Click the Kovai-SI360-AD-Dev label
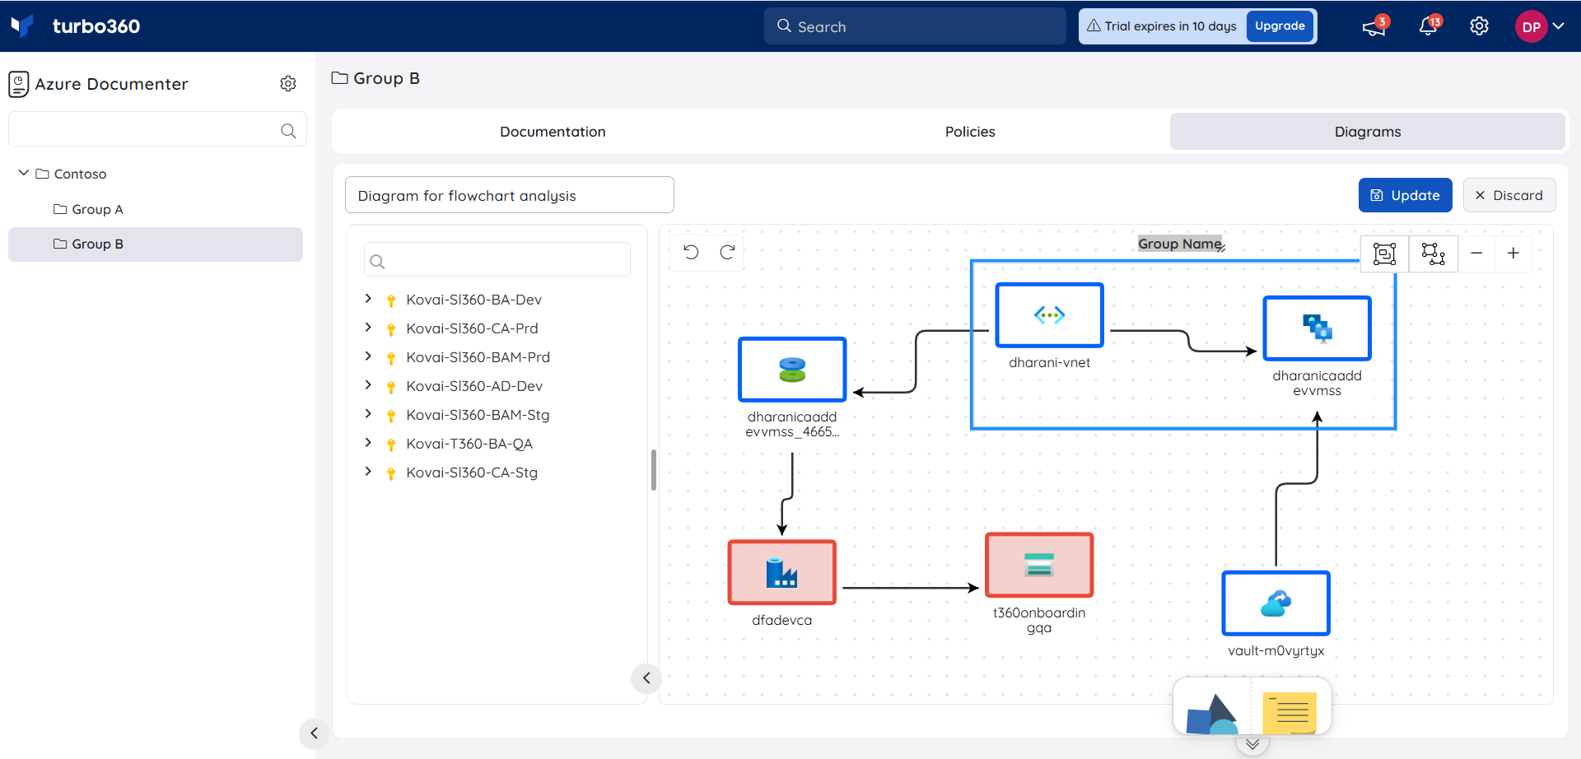 click(x=474, y=386)
